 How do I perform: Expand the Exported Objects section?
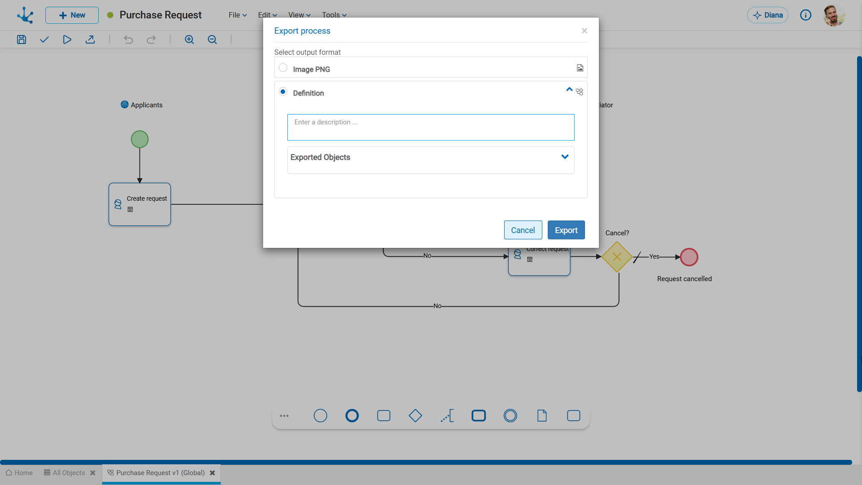pos(565,157)
